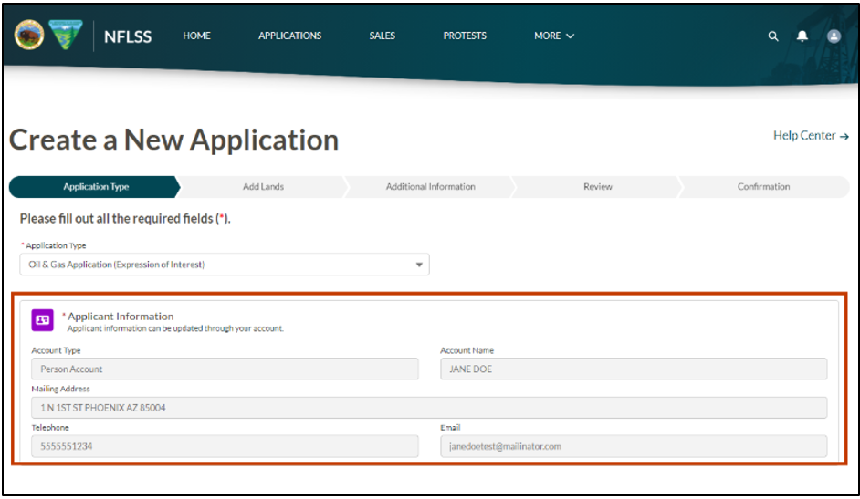The image size is (860, 499).
Task: Select the Additional Information progress step
Action: pyautogui.click(x=431, y=187)
